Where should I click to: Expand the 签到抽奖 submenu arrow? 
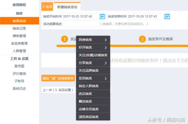pyautogui.click(x=105, y=78)
